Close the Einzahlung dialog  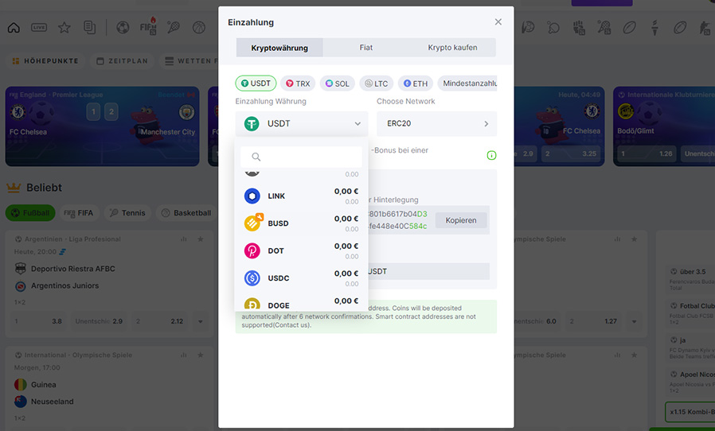point(498,22)
